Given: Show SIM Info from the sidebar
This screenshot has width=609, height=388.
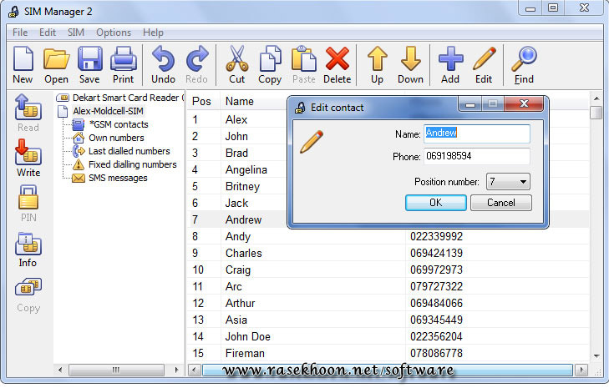Looking at the screenshot, I should (28, 249).
